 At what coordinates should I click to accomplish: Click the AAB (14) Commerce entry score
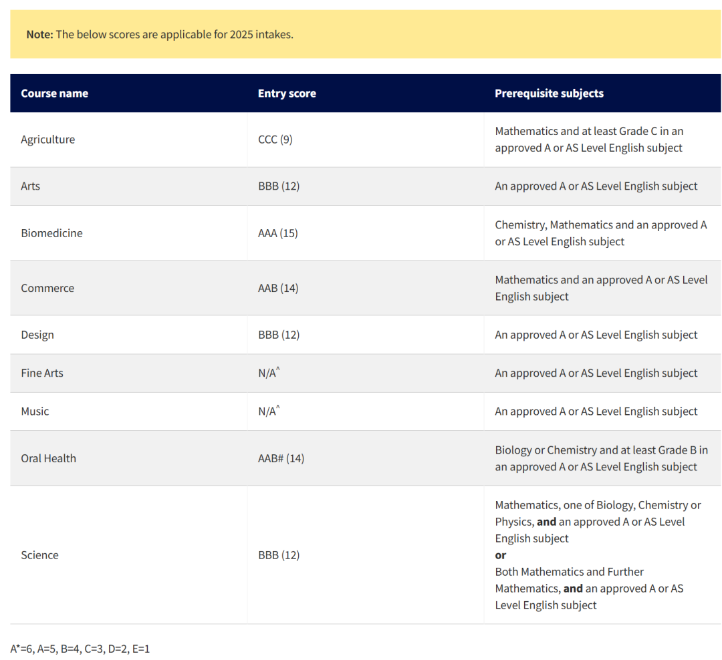tap(277, 289)
